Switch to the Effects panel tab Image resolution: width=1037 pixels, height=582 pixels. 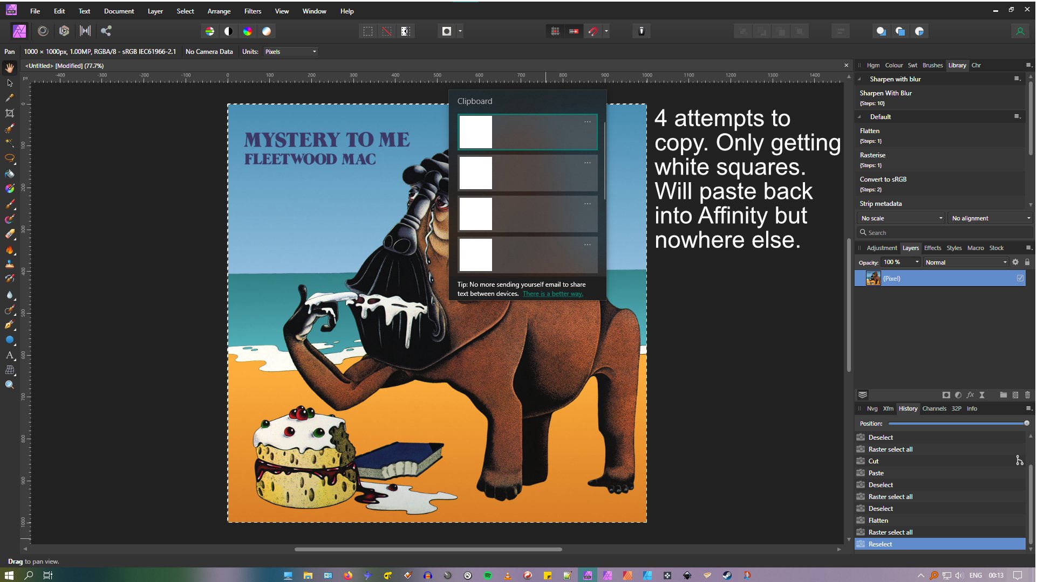tap(933, 248)
